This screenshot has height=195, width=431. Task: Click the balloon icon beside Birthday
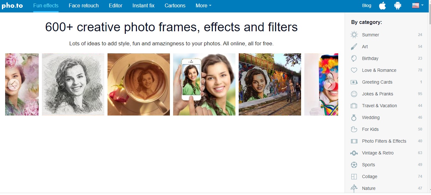pyautogui.click(x=354, y=58)
